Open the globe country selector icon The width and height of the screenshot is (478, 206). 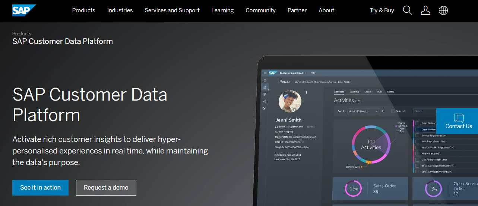443,10
